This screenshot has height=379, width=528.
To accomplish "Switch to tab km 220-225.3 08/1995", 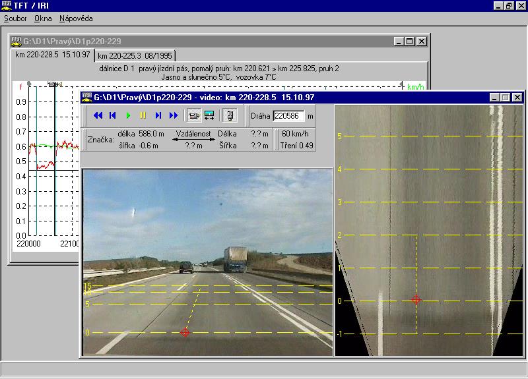I will pos(135,56).
